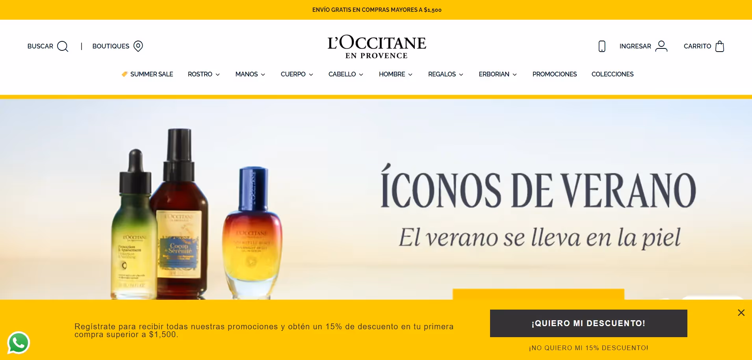Expand the Cabello dropdown

tap(346, 74)
